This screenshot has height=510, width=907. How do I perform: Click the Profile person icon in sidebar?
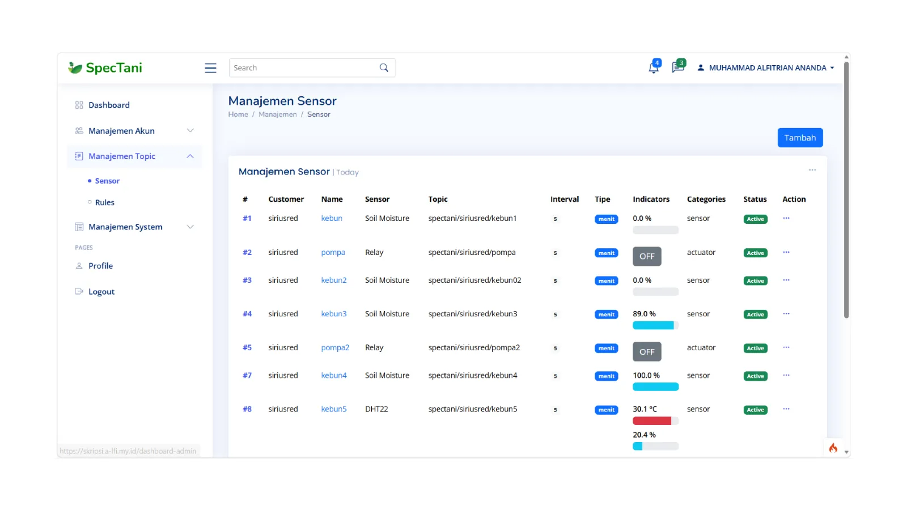(x=79, y=266)
